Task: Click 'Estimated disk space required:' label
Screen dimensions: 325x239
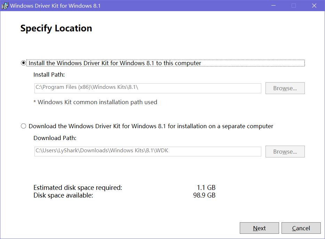Action: point(78,187)
